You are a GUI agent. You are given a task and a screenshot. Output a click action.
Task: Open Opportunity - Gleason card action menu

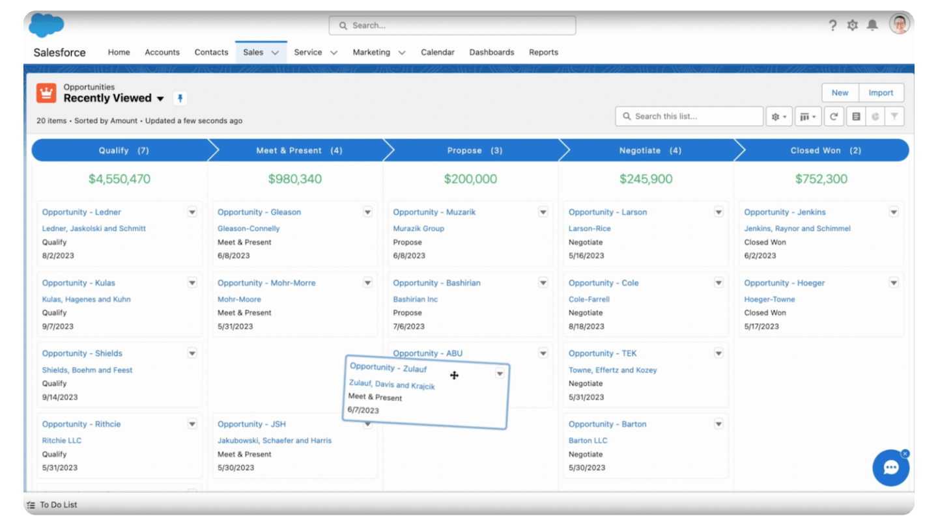tap(367, 212)
